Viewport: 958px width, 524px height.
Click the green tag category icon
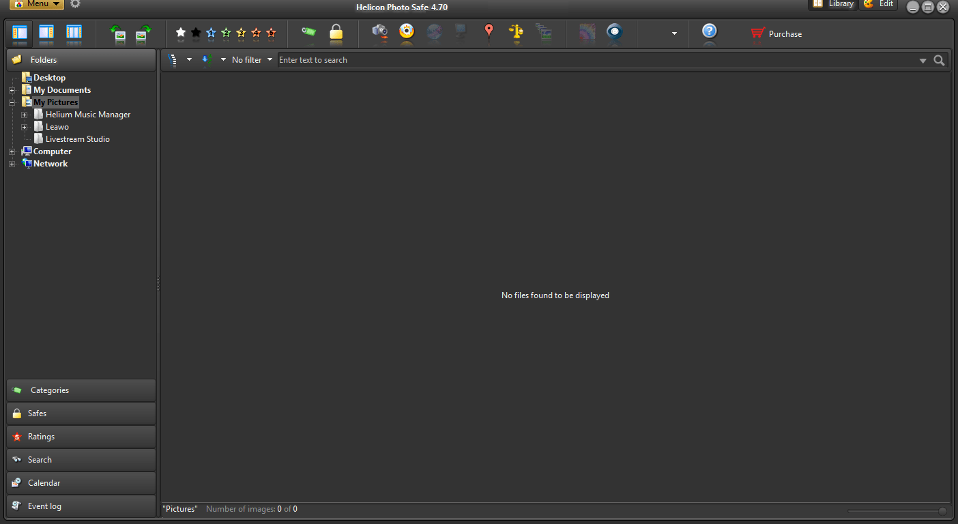[308, 32]
